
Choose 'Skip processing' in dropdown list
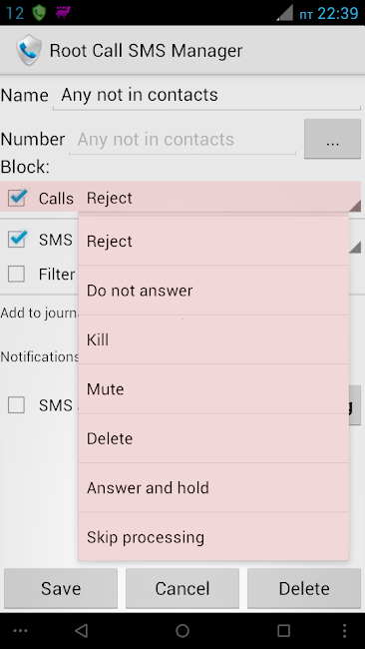pyautogui.click(x=213, y=536)
